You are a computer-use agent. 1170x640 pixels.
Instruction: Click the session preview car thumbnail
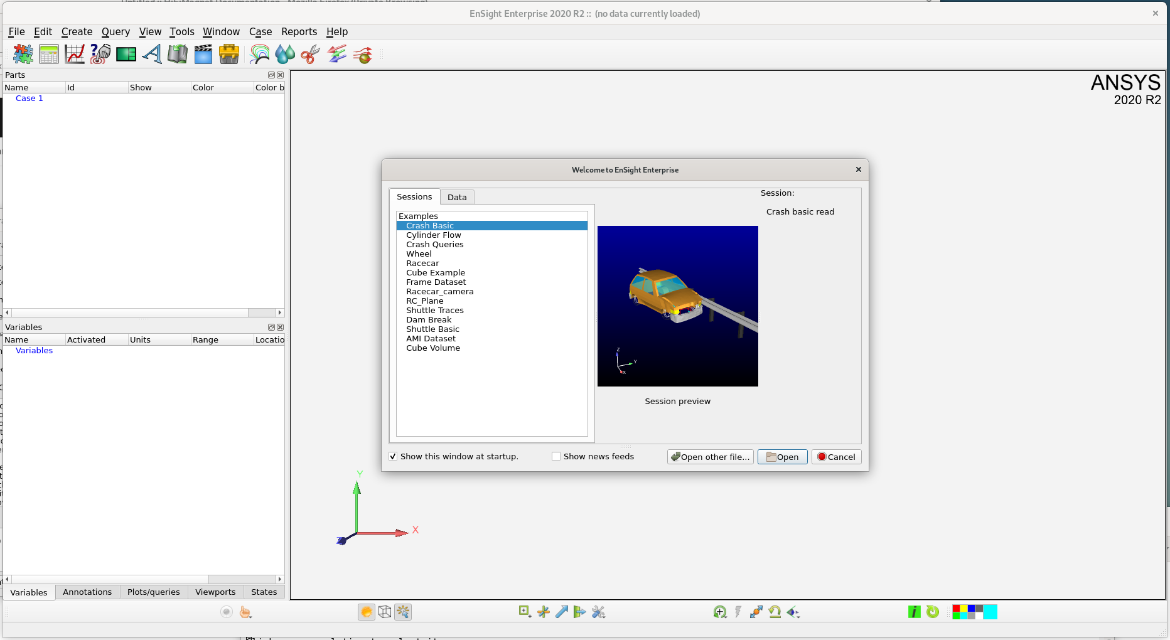point(677,306)
